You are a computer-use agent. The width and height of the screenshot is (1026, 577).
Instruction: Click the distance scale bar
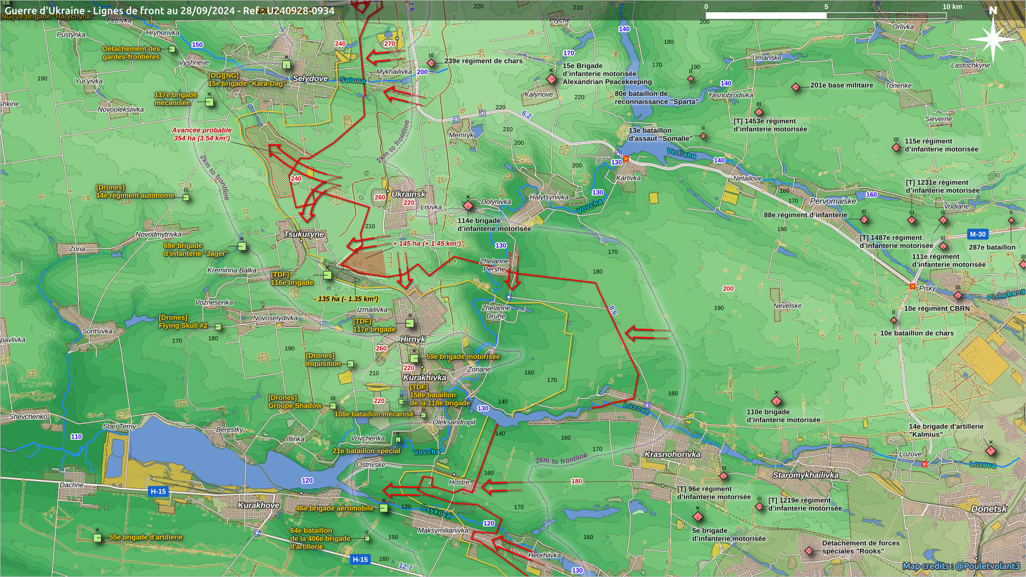pyautogui.click(x=826, y=15)
